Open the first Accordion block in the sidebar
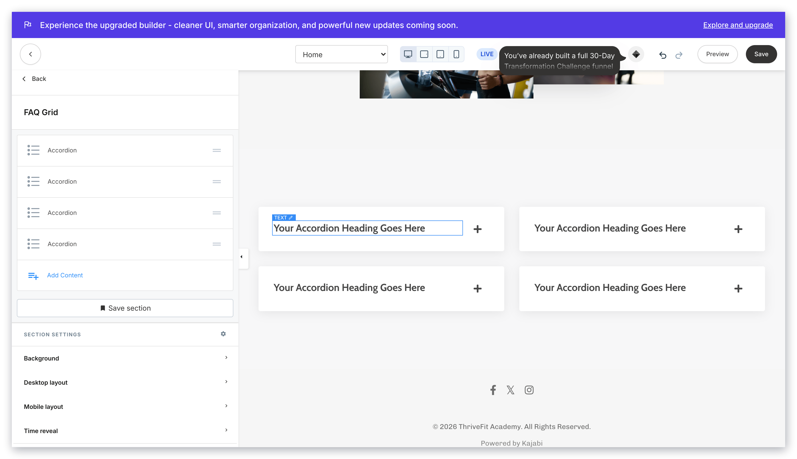This screenshot has width=797, height=459. pyautogui.click(x=125, y=150)
